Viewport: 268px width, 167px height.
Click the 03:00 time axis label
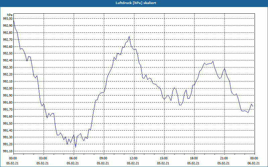pyautogui.click(x=44, y=158)
